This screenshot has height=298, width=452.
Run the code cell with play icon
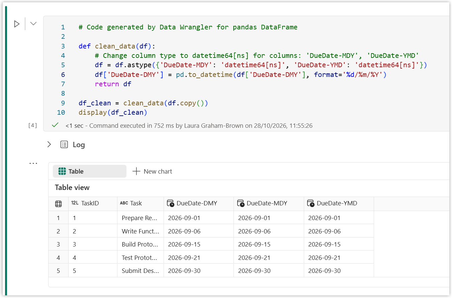(17, 24)
